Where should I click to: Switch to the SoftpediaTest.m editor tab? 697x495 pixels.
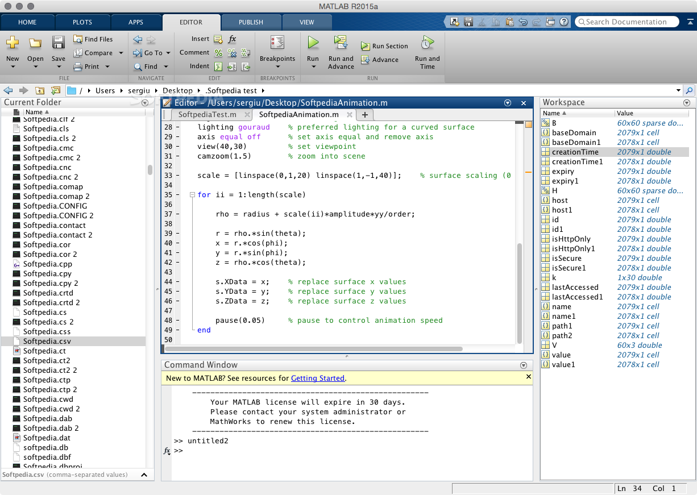coord(207,114)
